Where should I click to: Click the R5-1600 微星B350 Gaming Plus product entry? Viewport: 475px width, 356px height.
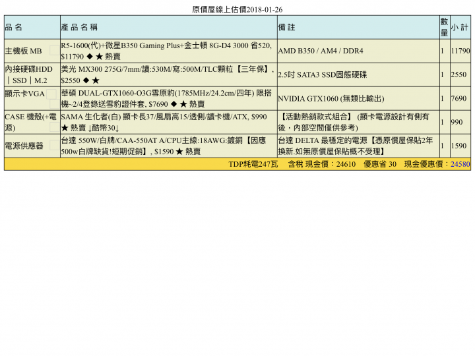169,51
